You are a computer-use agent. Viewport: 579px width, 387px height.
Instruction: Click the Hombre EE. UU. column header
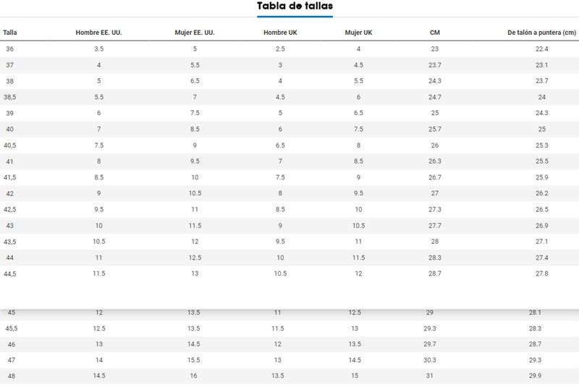[98, 33]
